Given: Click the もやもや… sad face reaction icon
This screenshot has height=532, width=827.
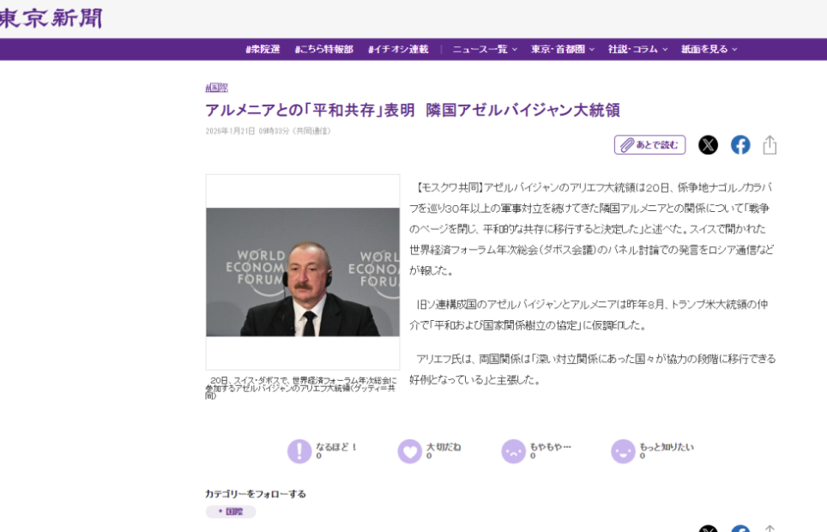Looking at the screenshot, I should point(513,451).
